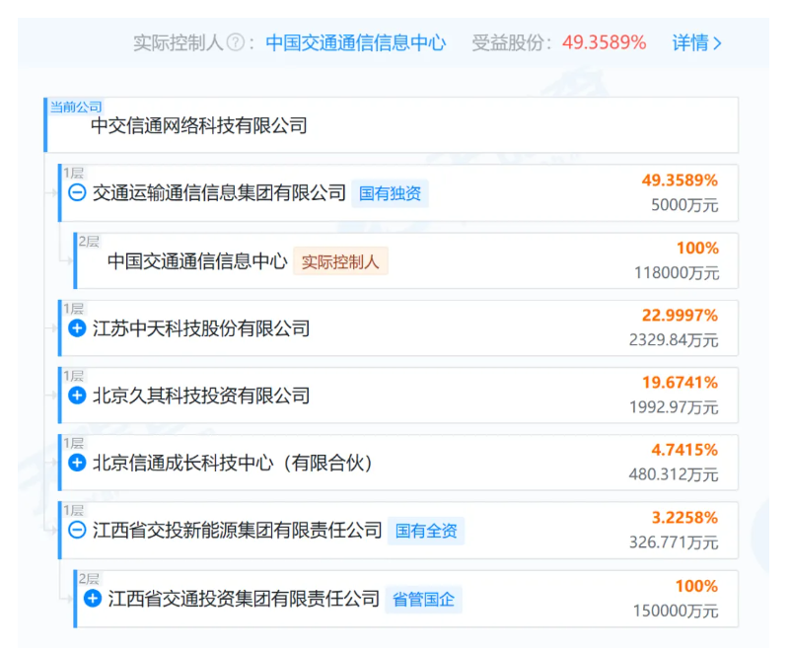
Task: Click the 1992.97万元 capital amount
Action: [674, 407]
